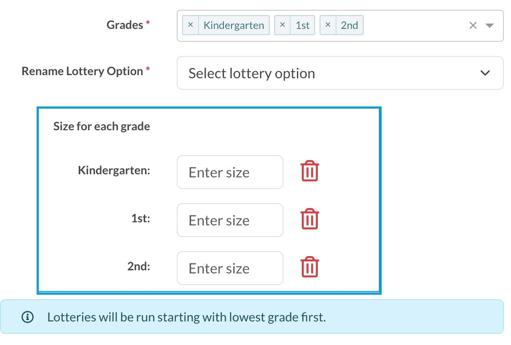Click the lottery option chevron

pyautogui.click(x=485, y=73)
